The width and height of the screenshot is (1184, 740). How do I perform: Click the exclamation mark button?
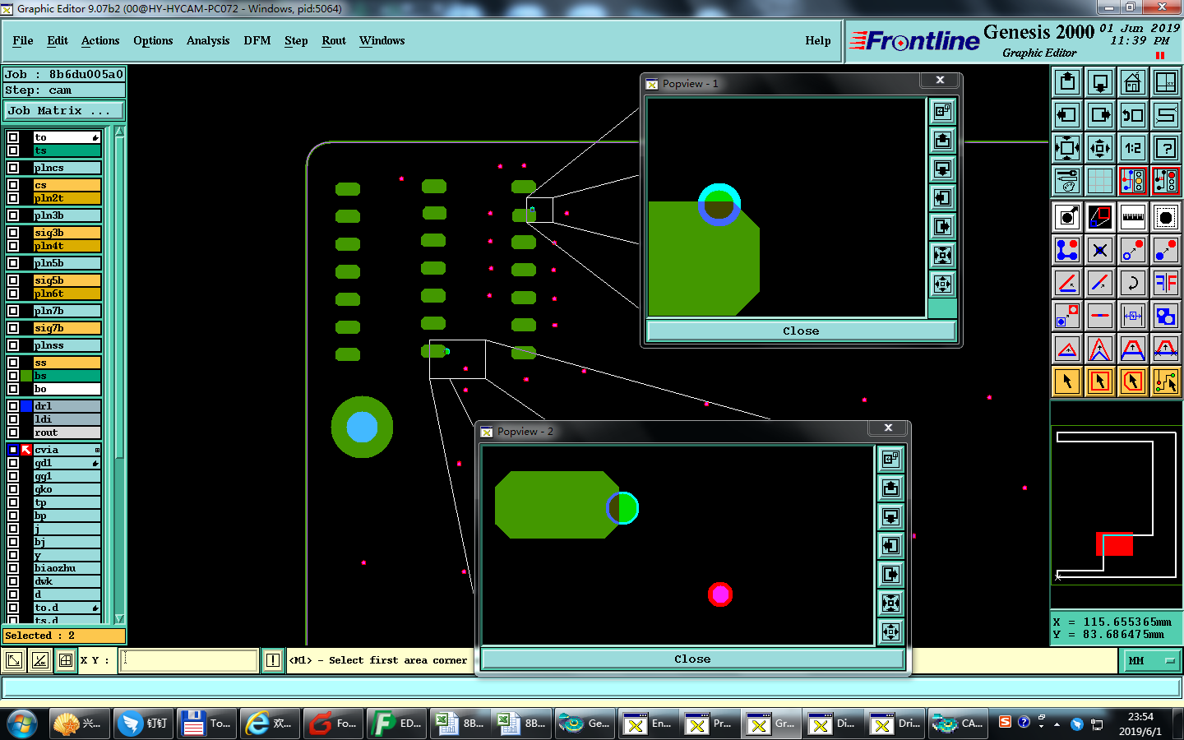(x=272, y=660)
